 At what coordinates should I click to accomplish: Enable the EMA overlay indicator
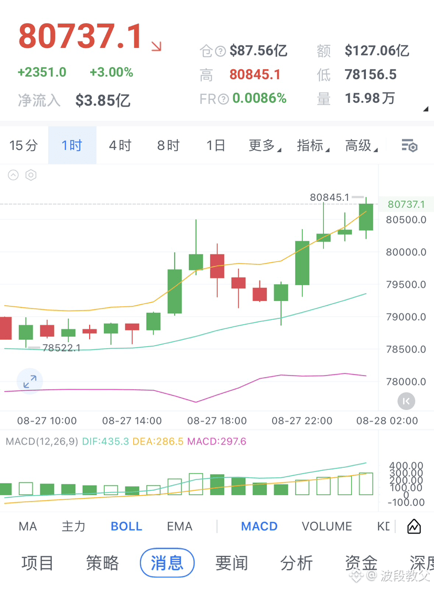click(179, 526)
